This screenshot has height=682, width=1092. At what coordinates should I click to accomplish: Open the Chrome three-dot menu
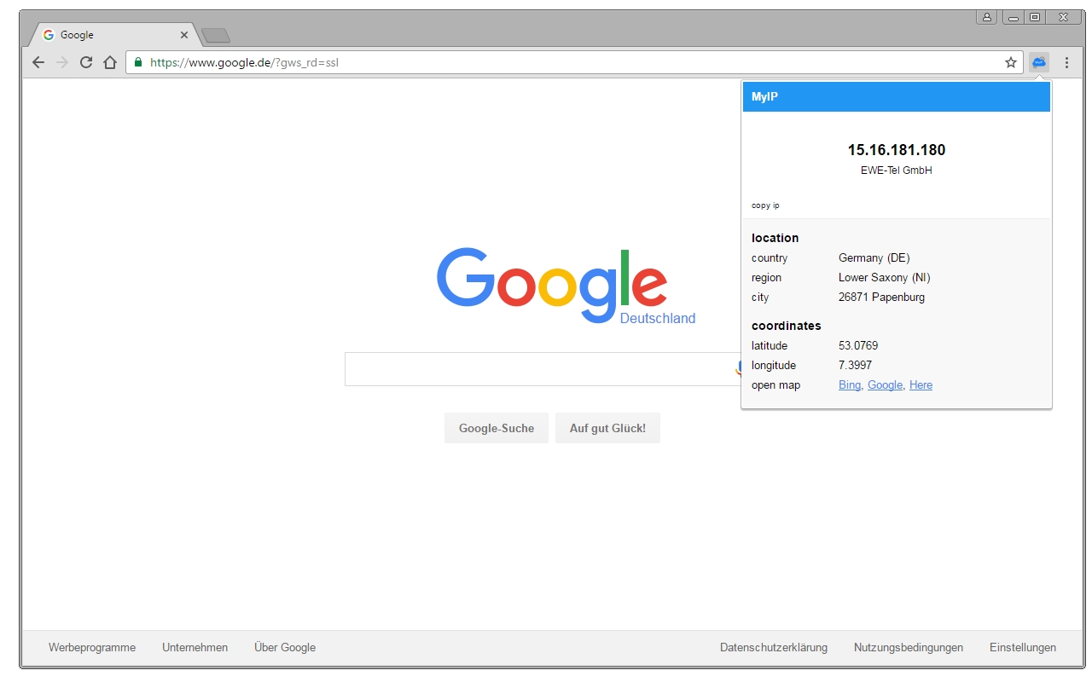1066,62
